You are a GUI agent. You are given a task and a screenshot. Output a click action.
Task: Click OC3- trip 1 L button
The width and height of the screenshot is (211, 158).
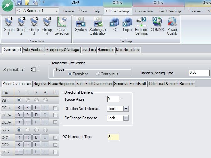click(19, 152)
